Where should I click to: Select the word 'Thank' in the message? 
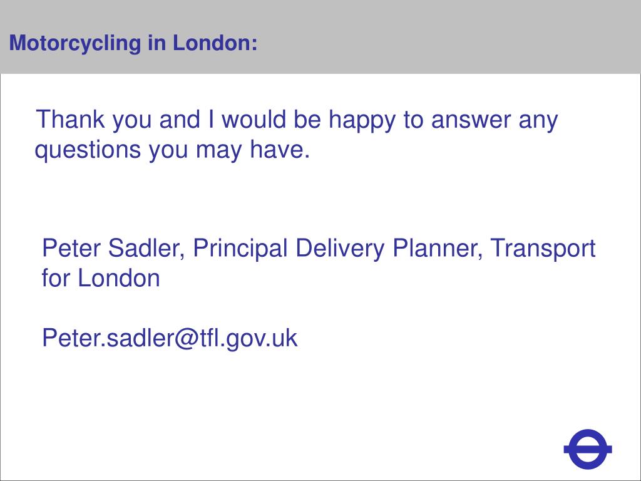70,119
